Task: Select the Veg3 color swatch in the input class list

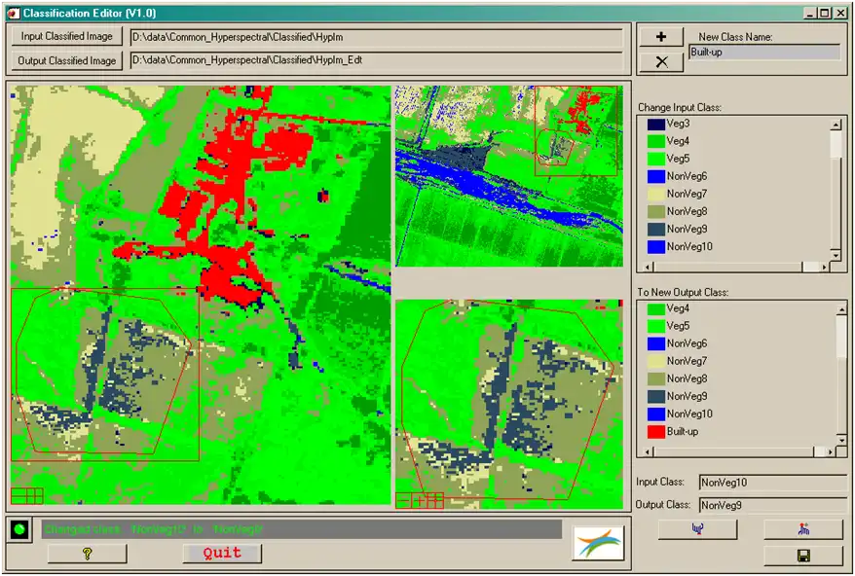Action: [656, 125]
